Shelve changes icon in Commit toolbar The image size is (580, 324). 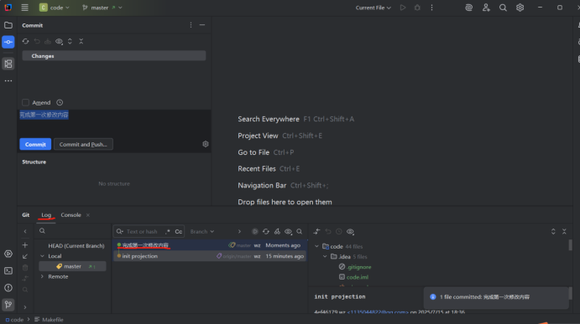click(x=48, y=41)
